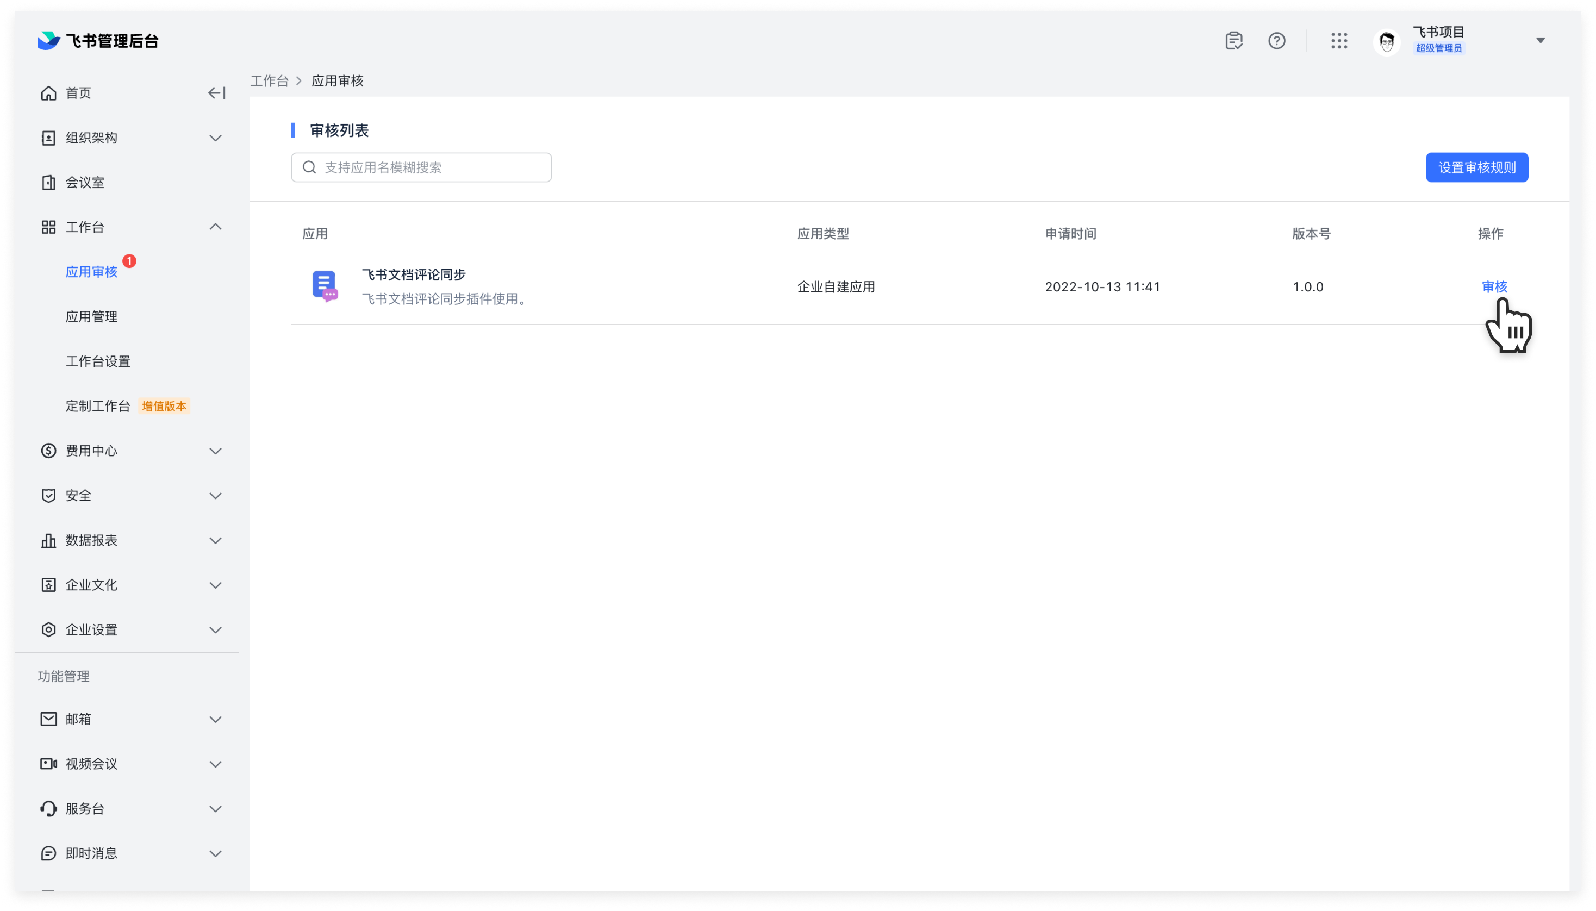Click the search magnifier icon in search box

click(309, 167)
